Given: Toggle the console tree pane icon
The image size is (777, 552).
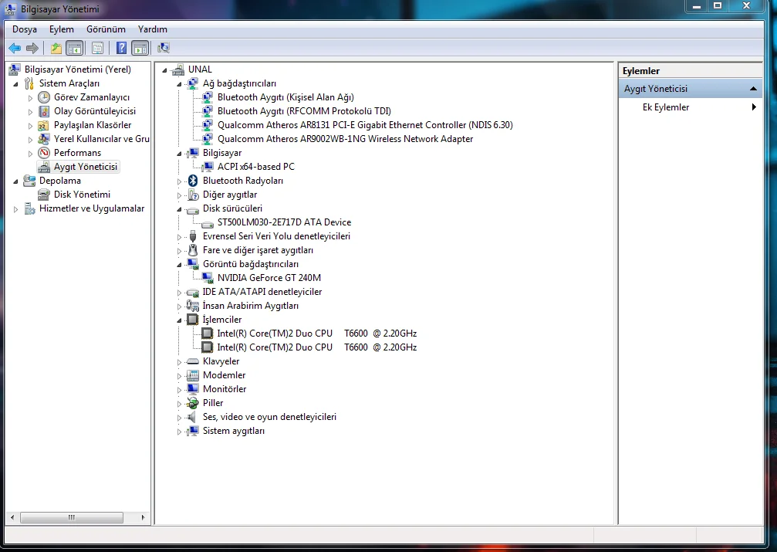Looking at the screenshot, I should (x=74, y=47).
